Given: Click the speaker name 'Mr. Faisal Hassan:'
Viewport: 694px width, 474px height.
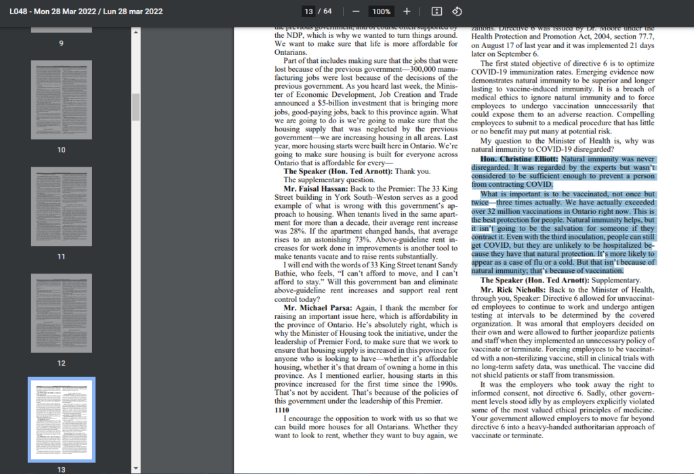Looking at the screenshot, I should point(316,189).
